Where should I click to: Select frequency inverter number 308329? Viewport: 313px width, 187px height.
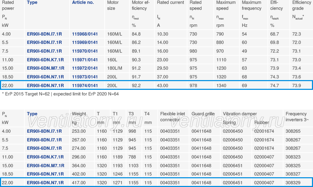point(293,182)
